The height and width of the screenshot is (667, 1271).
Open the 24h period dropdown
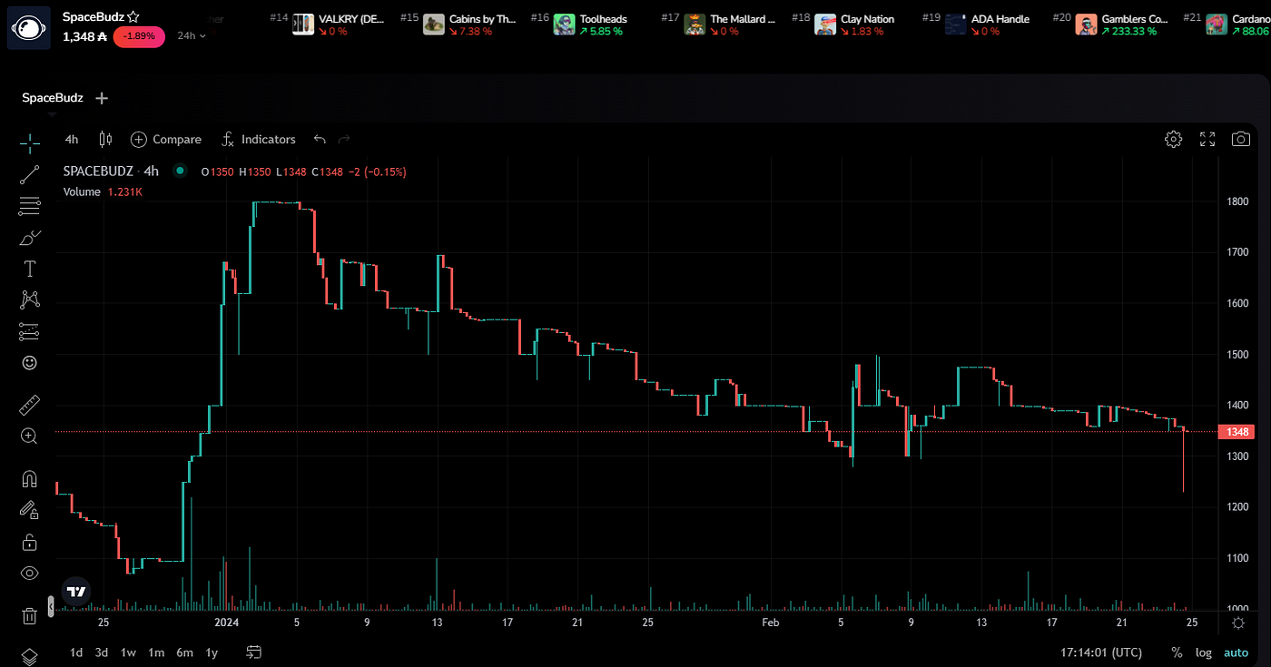pos(191,35)
